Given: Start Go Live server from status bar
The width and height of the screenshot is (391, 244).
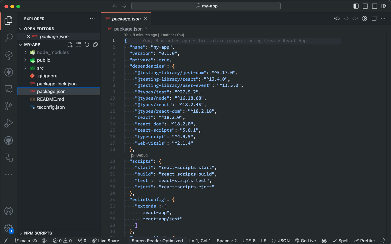Looking at the screenshot, I should tap(305, 241).
